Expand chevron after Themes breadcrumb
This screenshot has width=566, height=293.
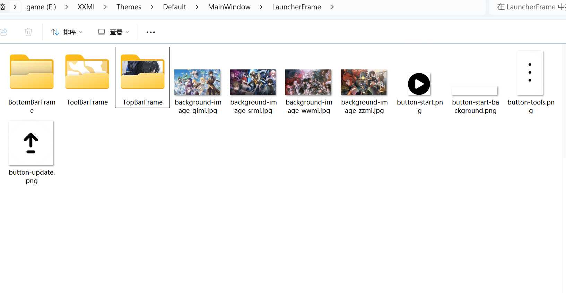152,7
